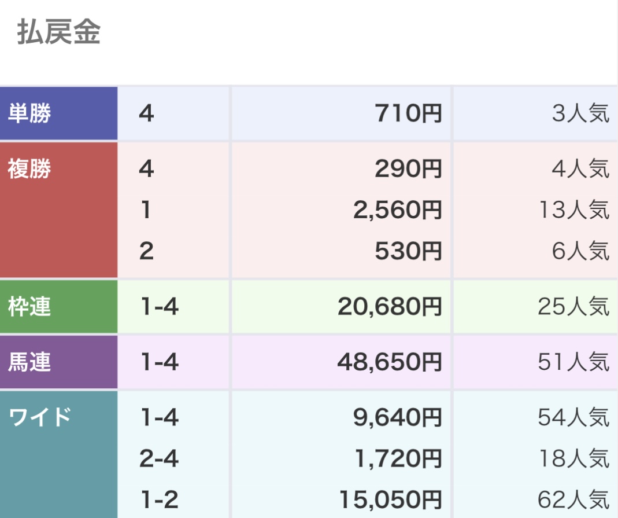Viewport: 618px width, 518px height.
Task: Click the 払戻金 heading
Action: 59,32
